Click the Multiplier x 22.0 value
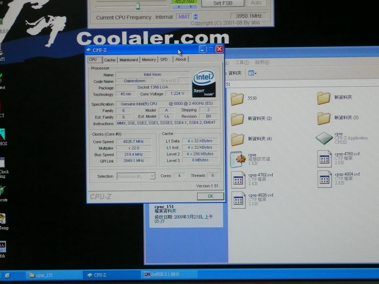 [x=133, y=148]
